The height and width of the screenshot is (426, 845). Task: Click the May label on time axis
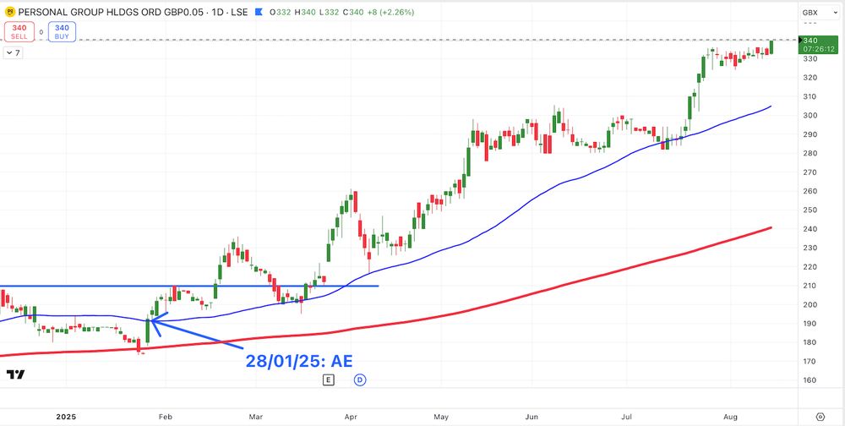point(441,417)
